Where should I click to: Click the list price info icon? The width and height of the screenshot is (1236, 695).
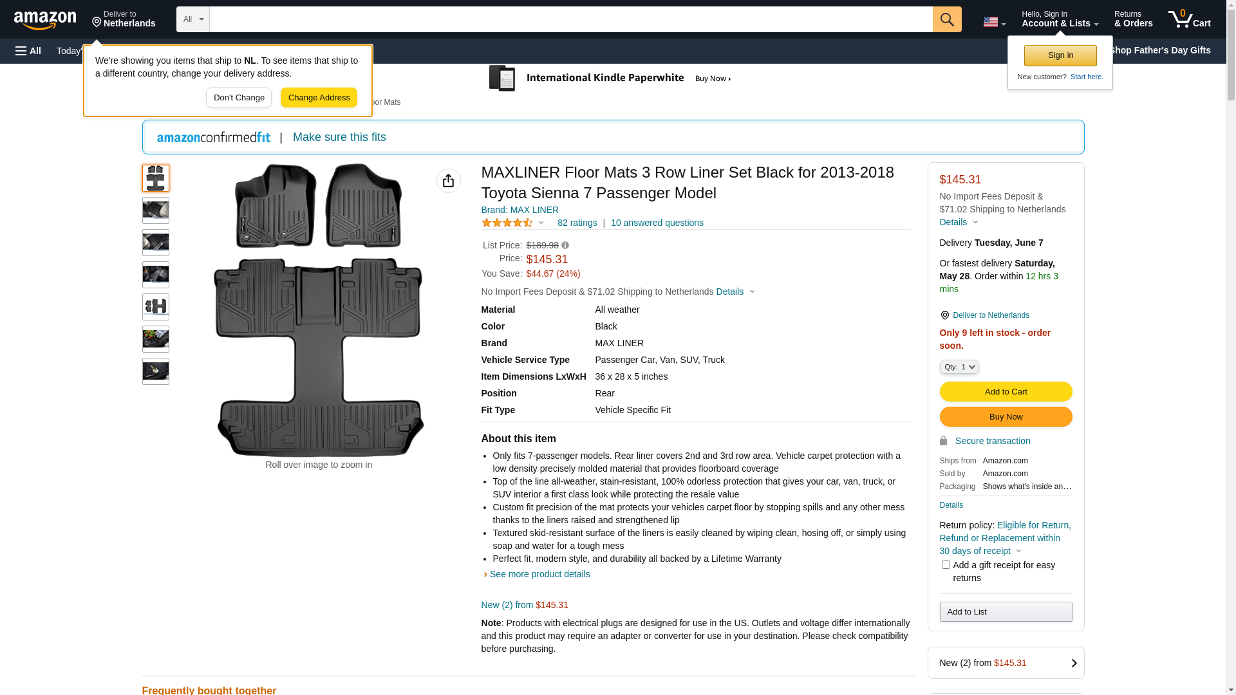tap(565, 245)
